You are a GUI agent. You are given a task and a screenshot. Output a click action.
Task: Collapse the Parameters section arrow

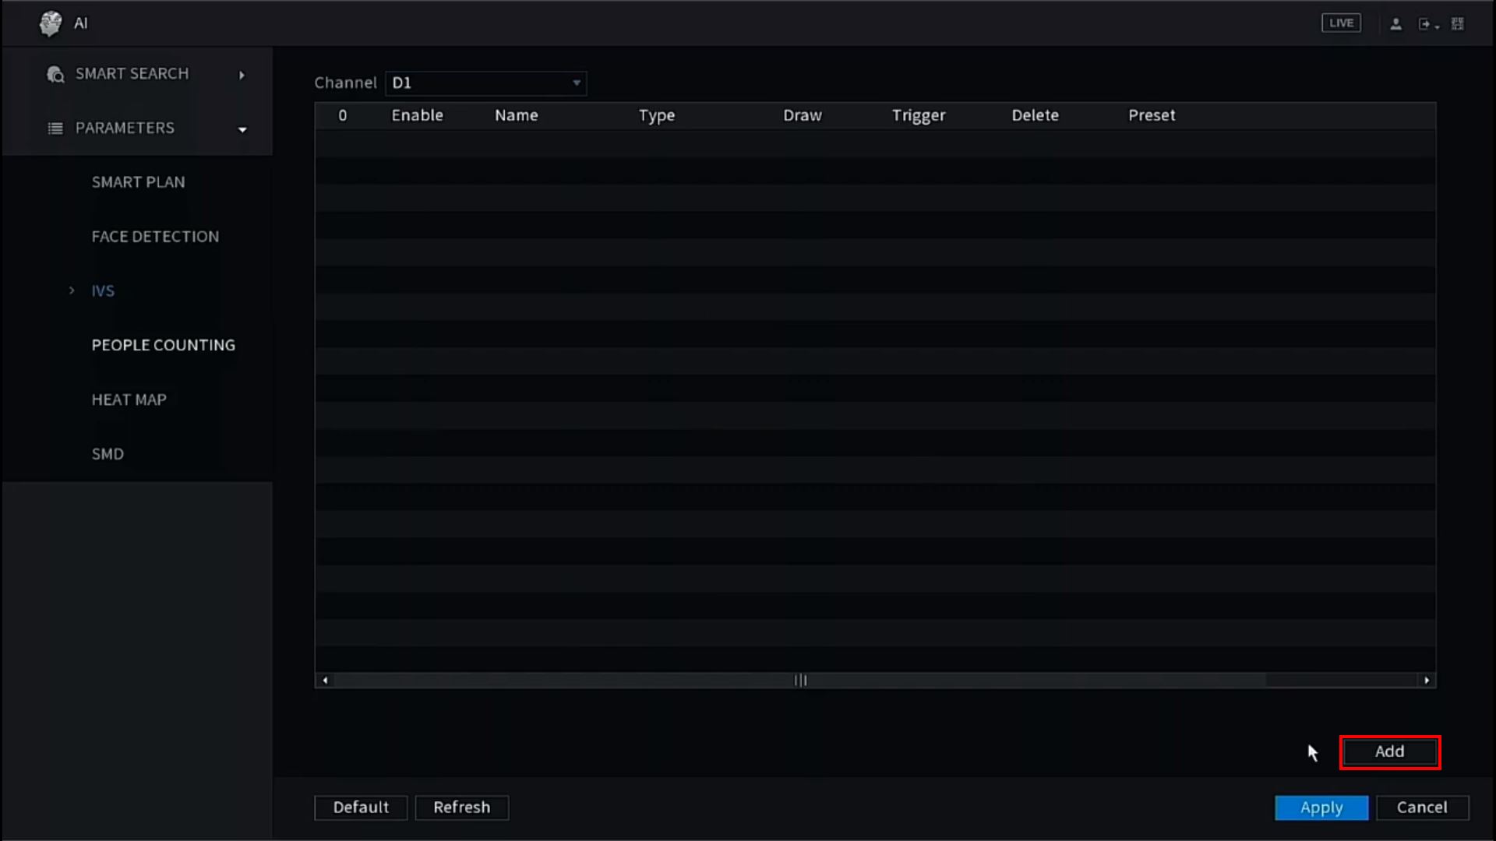click(x=242, y=129)
